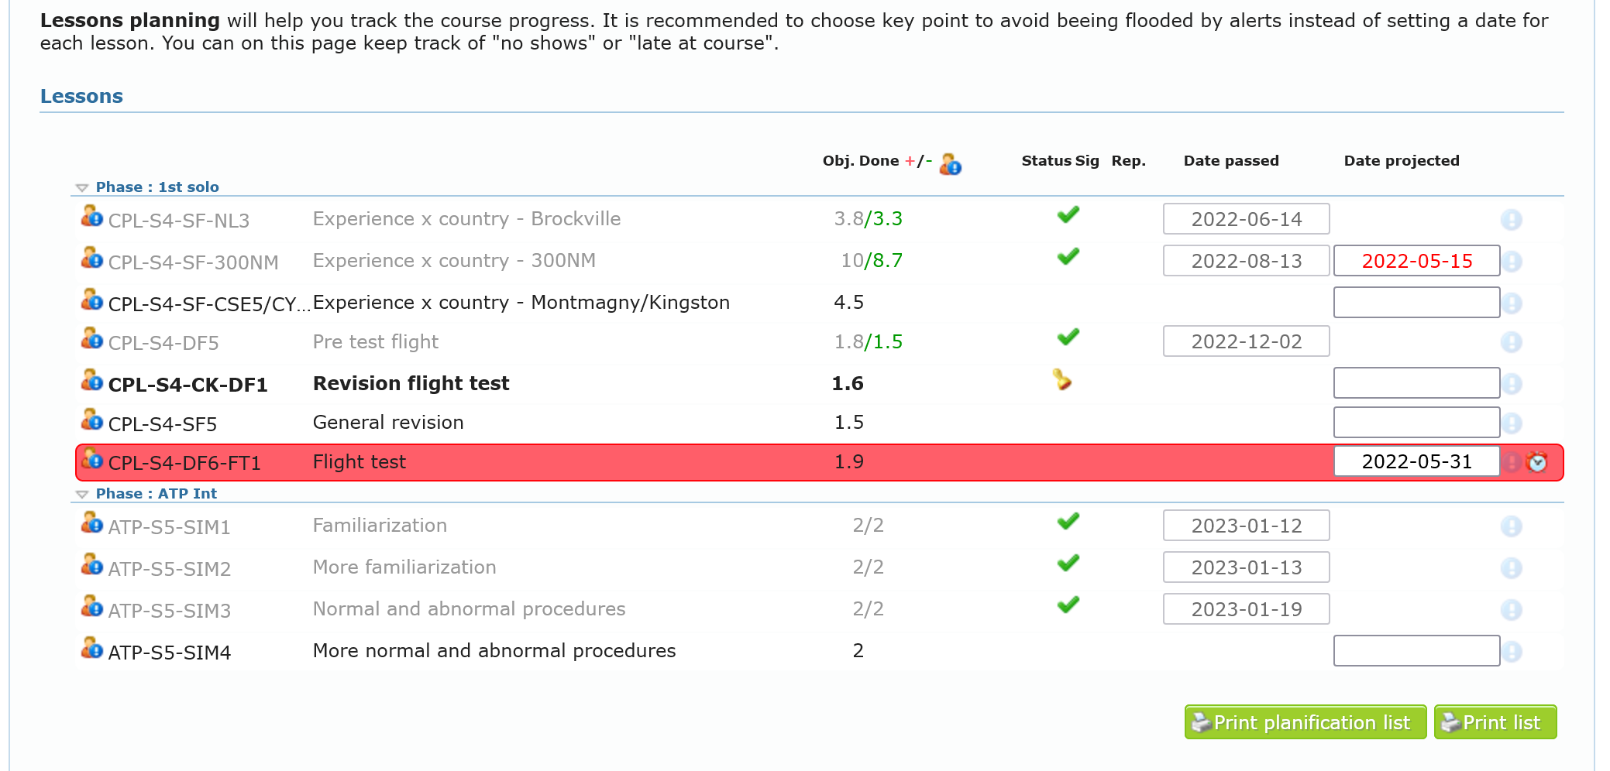
Task: Click the Print planification list button
Action: point(1305,722)
